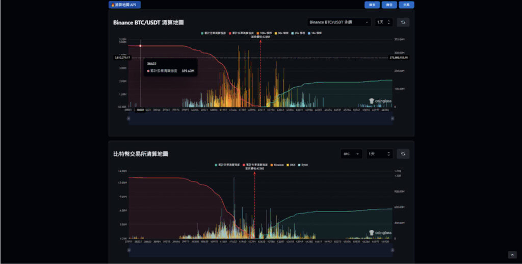Open the top chart 1天 time range selector
This screenshot has height=264, width=522.
point(383,22)
